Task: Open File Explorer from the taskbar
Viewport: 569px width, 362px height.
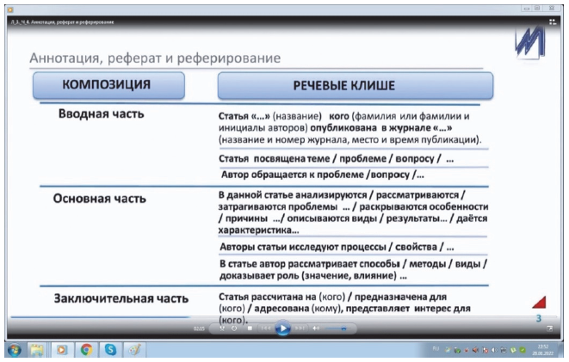Action: 39,350
